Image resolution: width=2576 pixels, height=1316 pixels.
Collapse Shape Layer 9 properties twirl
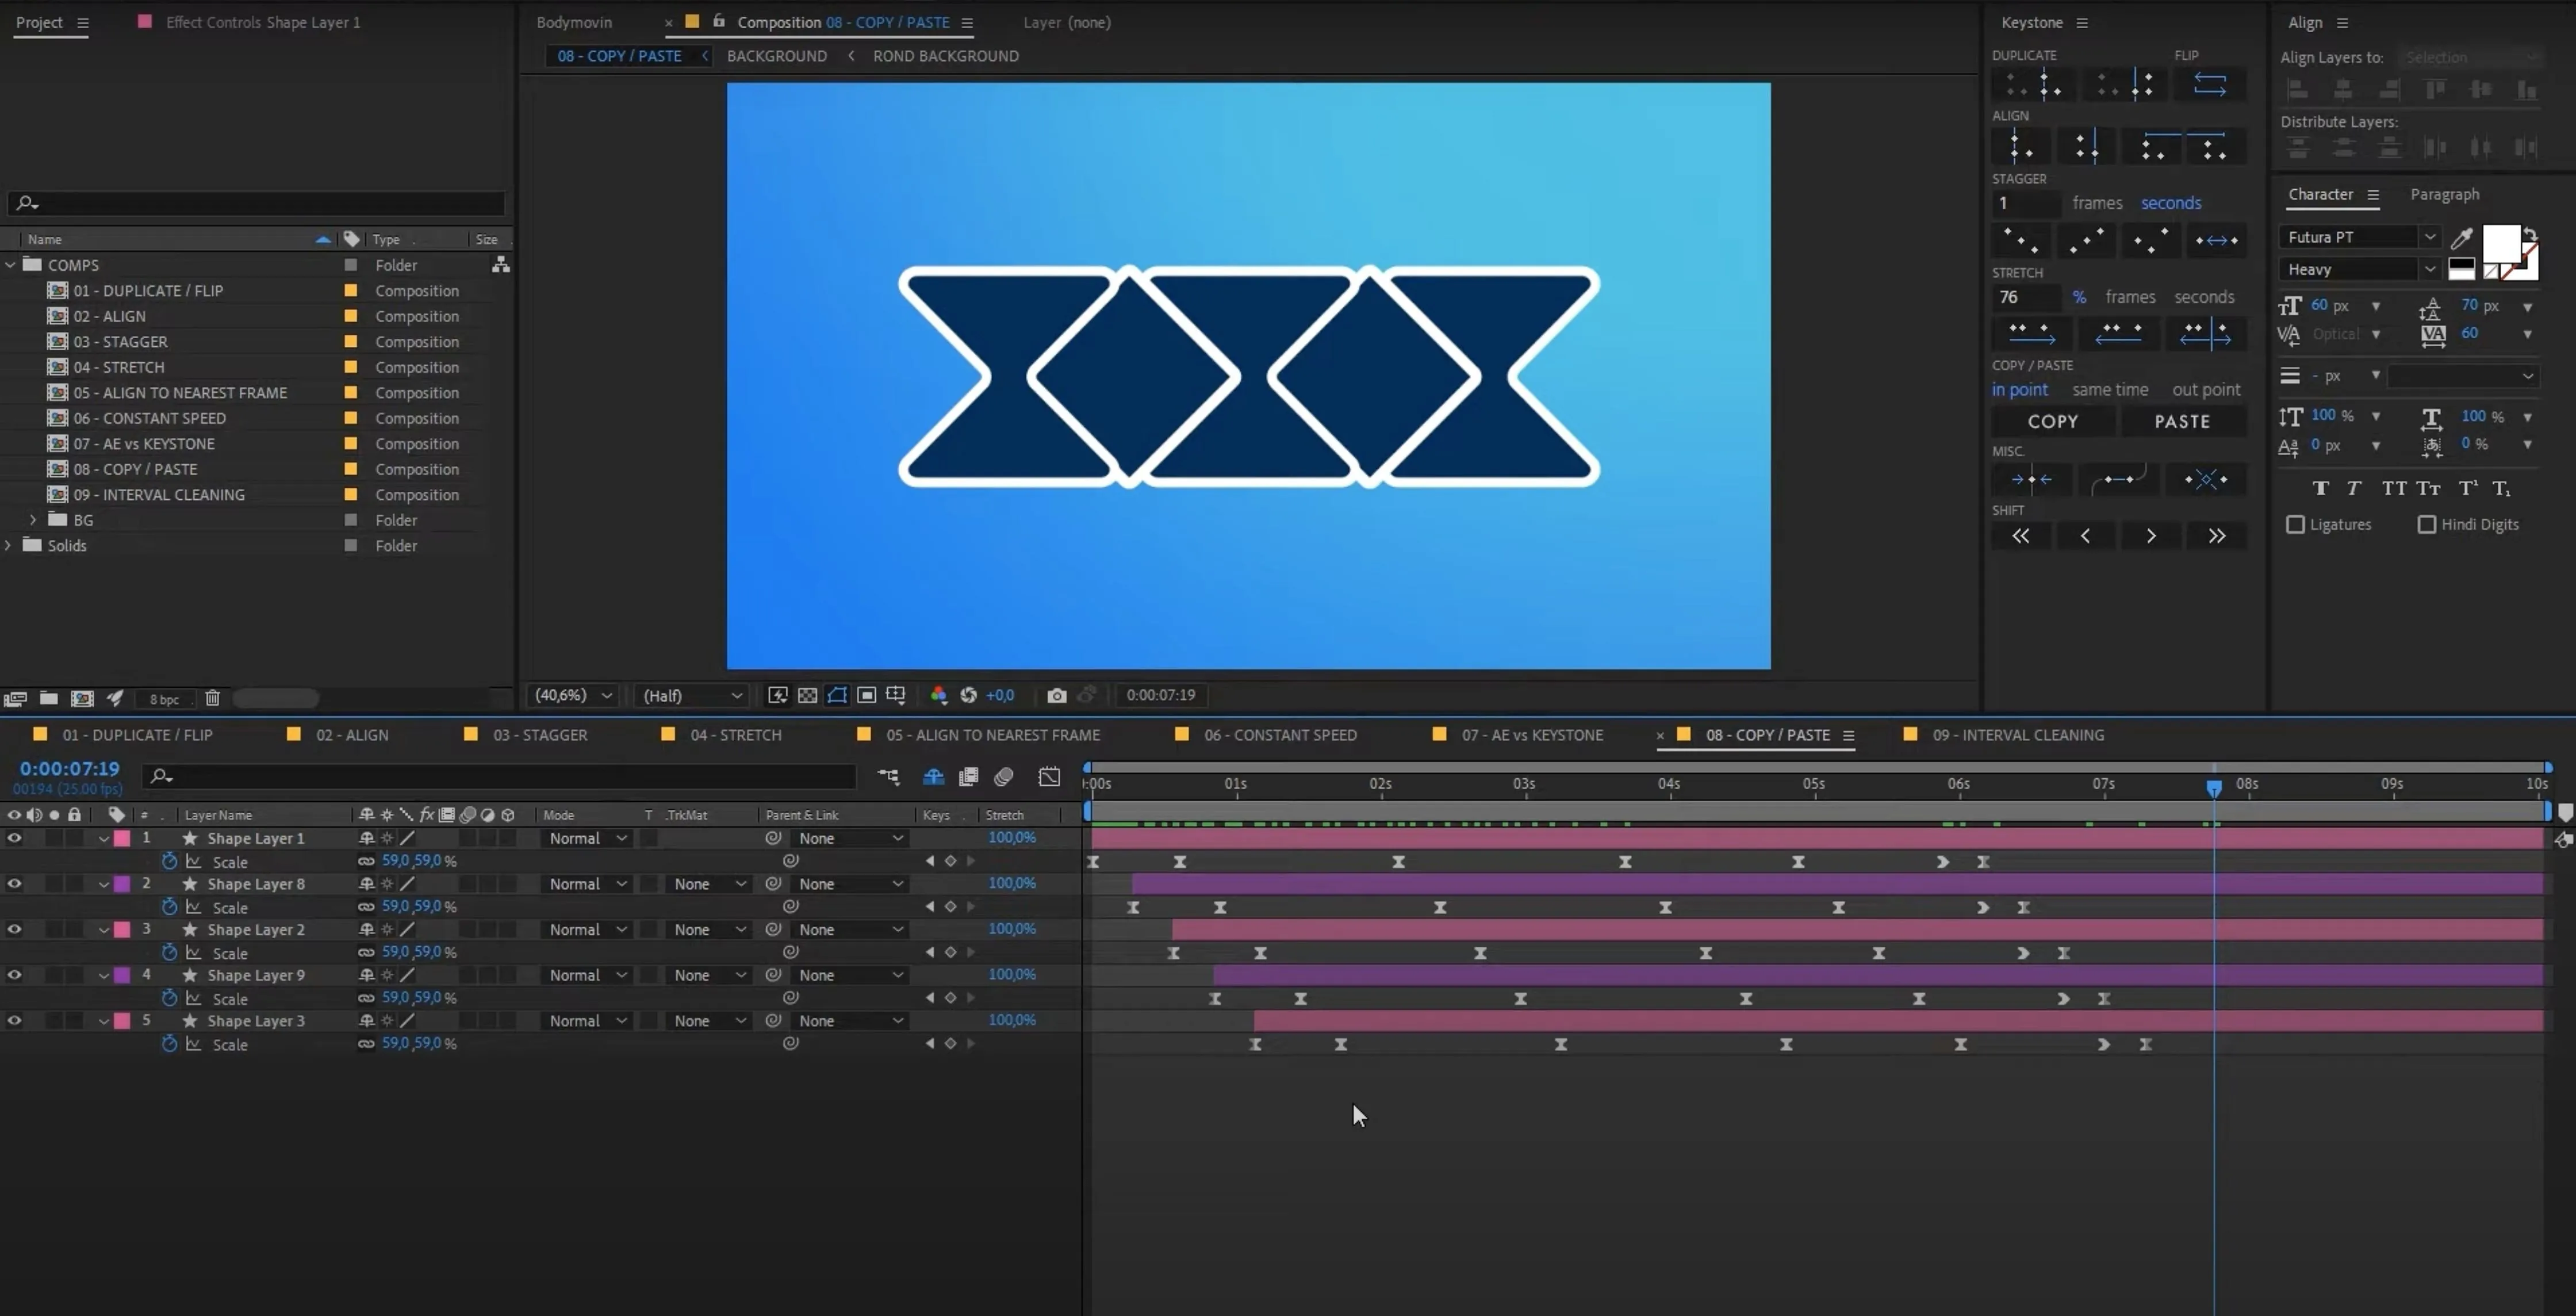pos(104,975)
